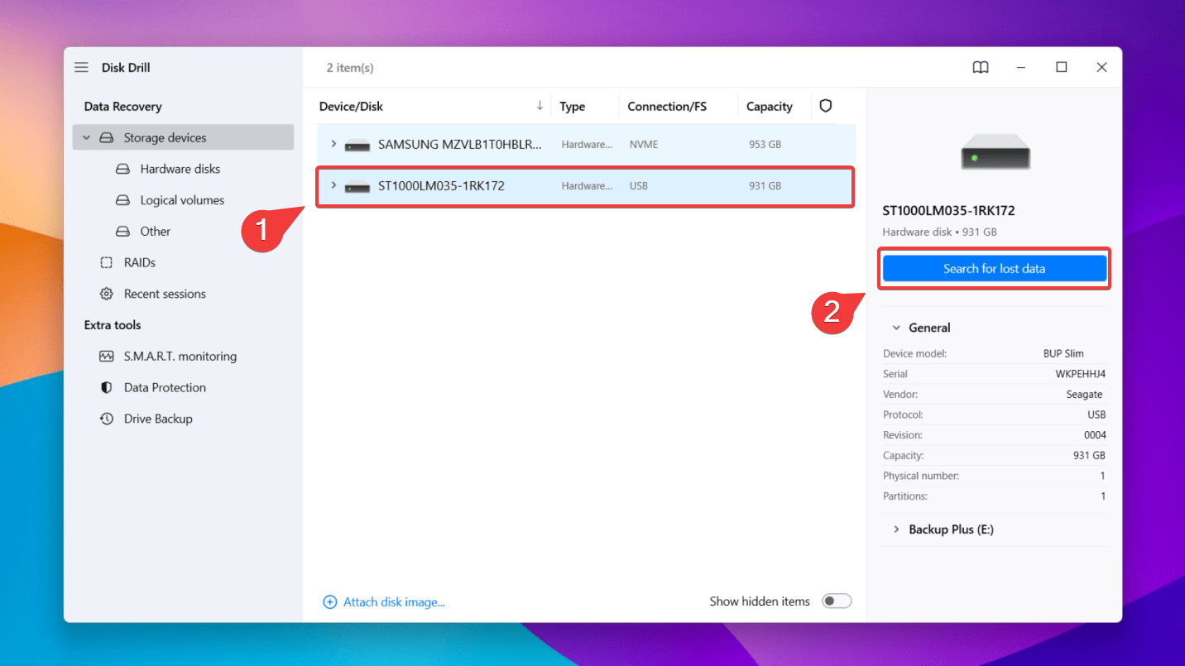The image size is (1185, 666).
Task: Select Storage devices in sidebar
Action: click(x=183, y=137)
